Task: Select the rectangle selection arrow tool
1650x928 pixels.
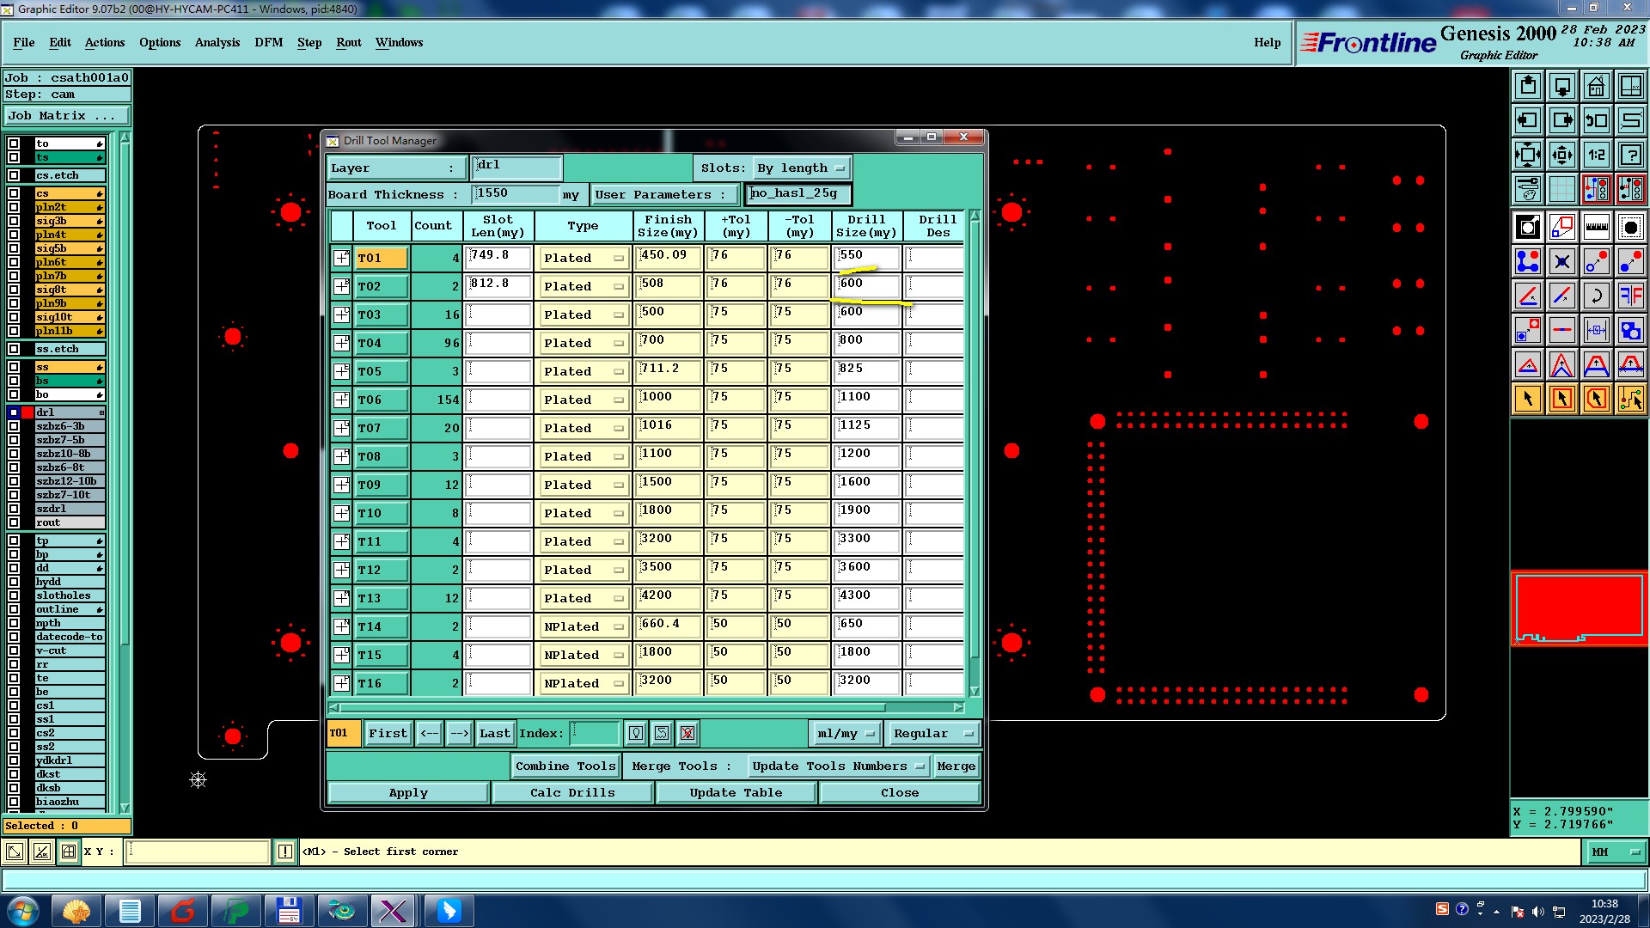Action: pyautogui.click(x=1561, y=399)
